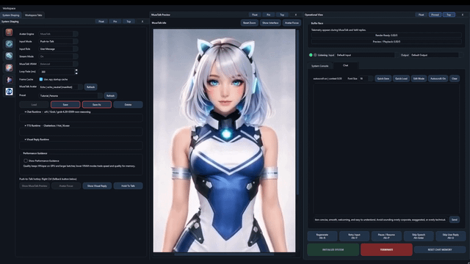Open the Stream Mode dropdown
Screen dimensions: 470x264
pyautogui.click(x=59, y=56)
